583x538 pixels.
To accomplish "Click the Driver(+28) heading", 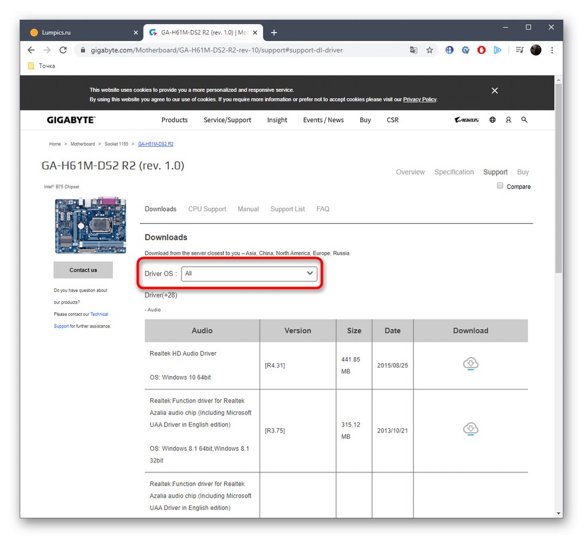I will pyautogui.click(x=161, y=295).
